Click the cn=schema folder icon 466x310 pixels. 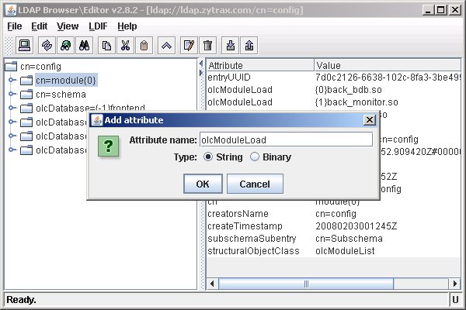[26, 95]
